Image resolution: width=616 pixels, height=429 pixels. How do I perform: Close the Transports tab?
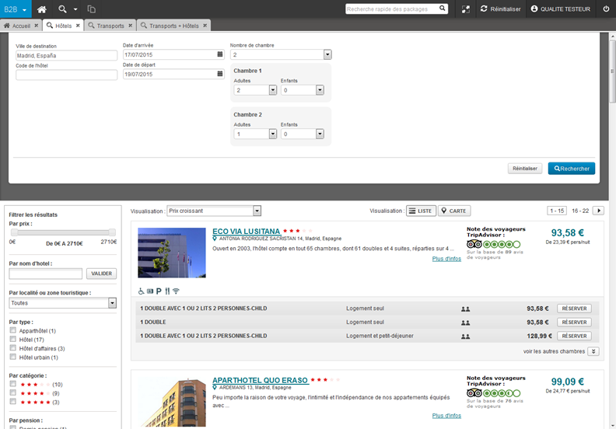(x=130, y=26)
